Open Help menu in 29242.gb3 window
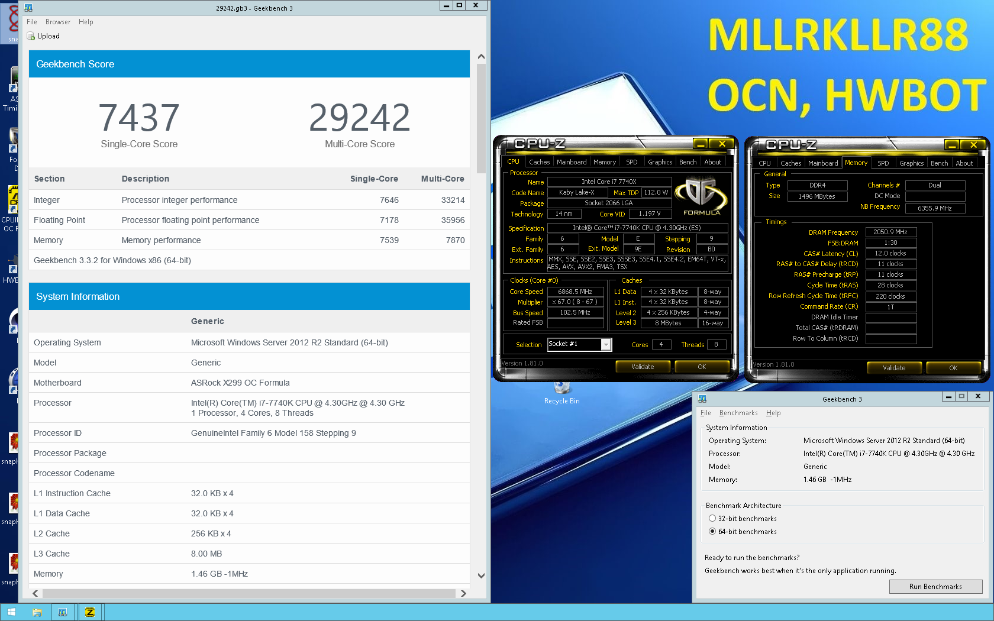The image size is (994, 621). (x=86, y=22)
